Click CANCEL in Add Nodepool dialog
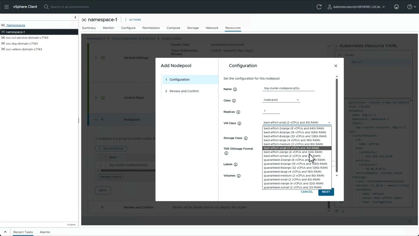This screenshot has height=236, width=419. 307,192
